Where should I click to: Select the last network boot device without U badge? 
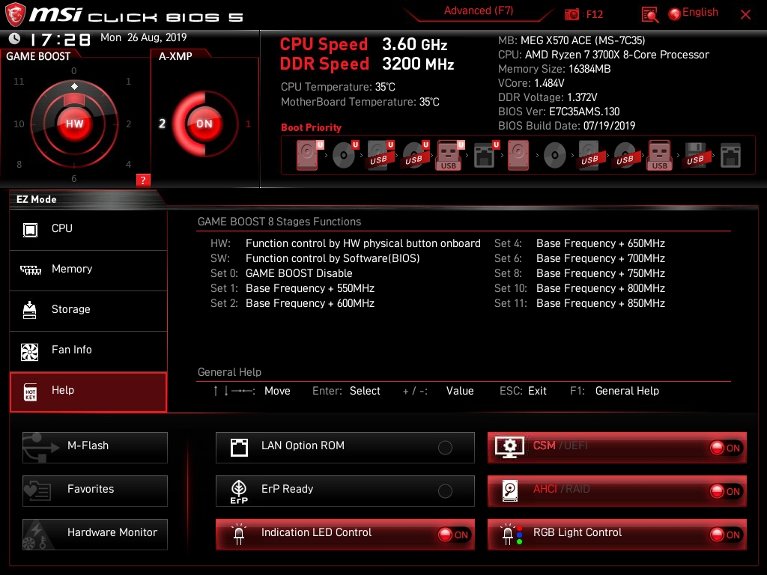coord(731,156)
